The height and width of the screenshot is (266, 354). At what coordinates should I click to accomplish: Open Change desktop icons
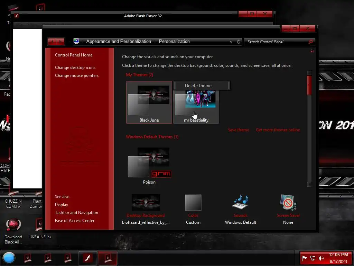[75, 68]
